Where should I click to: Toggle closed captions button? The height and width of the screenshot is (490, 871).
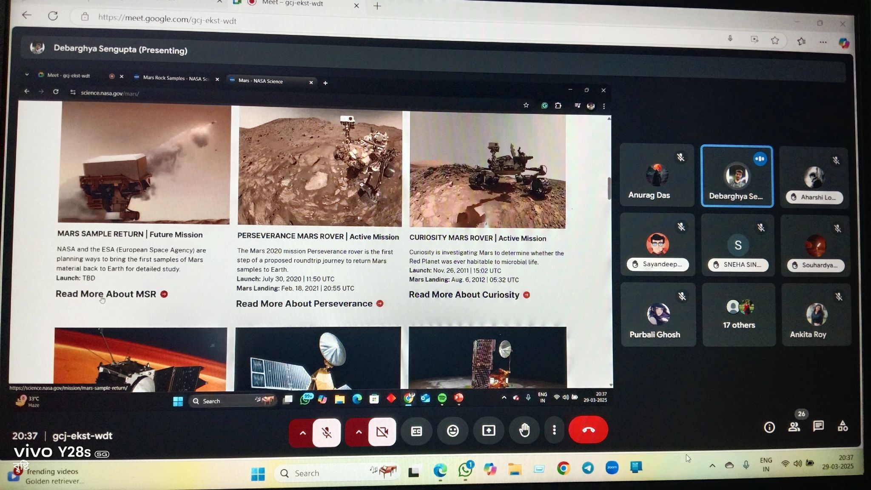(416, 431)
